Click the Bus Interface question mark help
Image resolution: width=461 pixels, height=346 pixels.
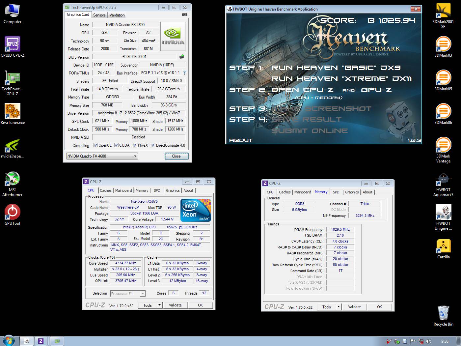click(x=184, y=73)
